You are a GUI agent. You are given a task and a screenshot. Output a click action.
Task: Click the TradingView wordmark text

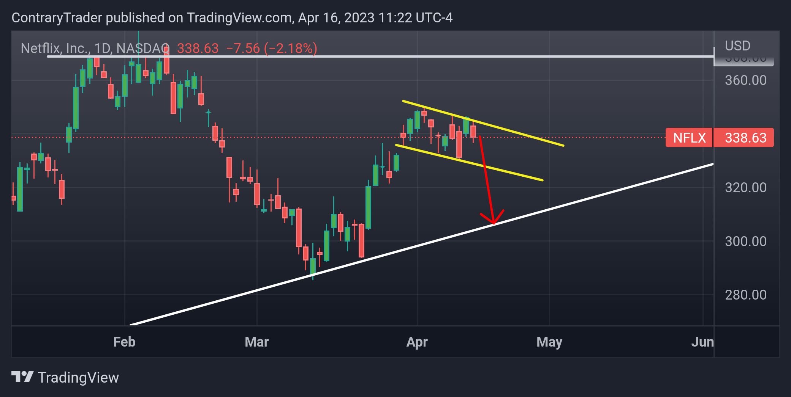pyautogui.click(x=78, y=378)
